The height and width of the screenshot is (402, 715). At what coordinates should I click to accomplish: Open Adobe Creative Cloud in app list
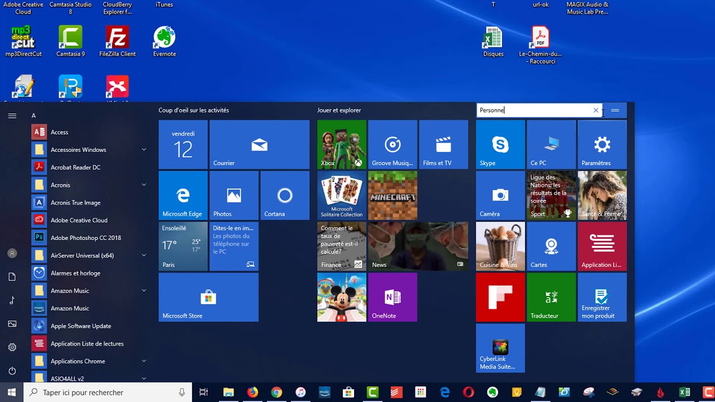click(x=90, y=220)
